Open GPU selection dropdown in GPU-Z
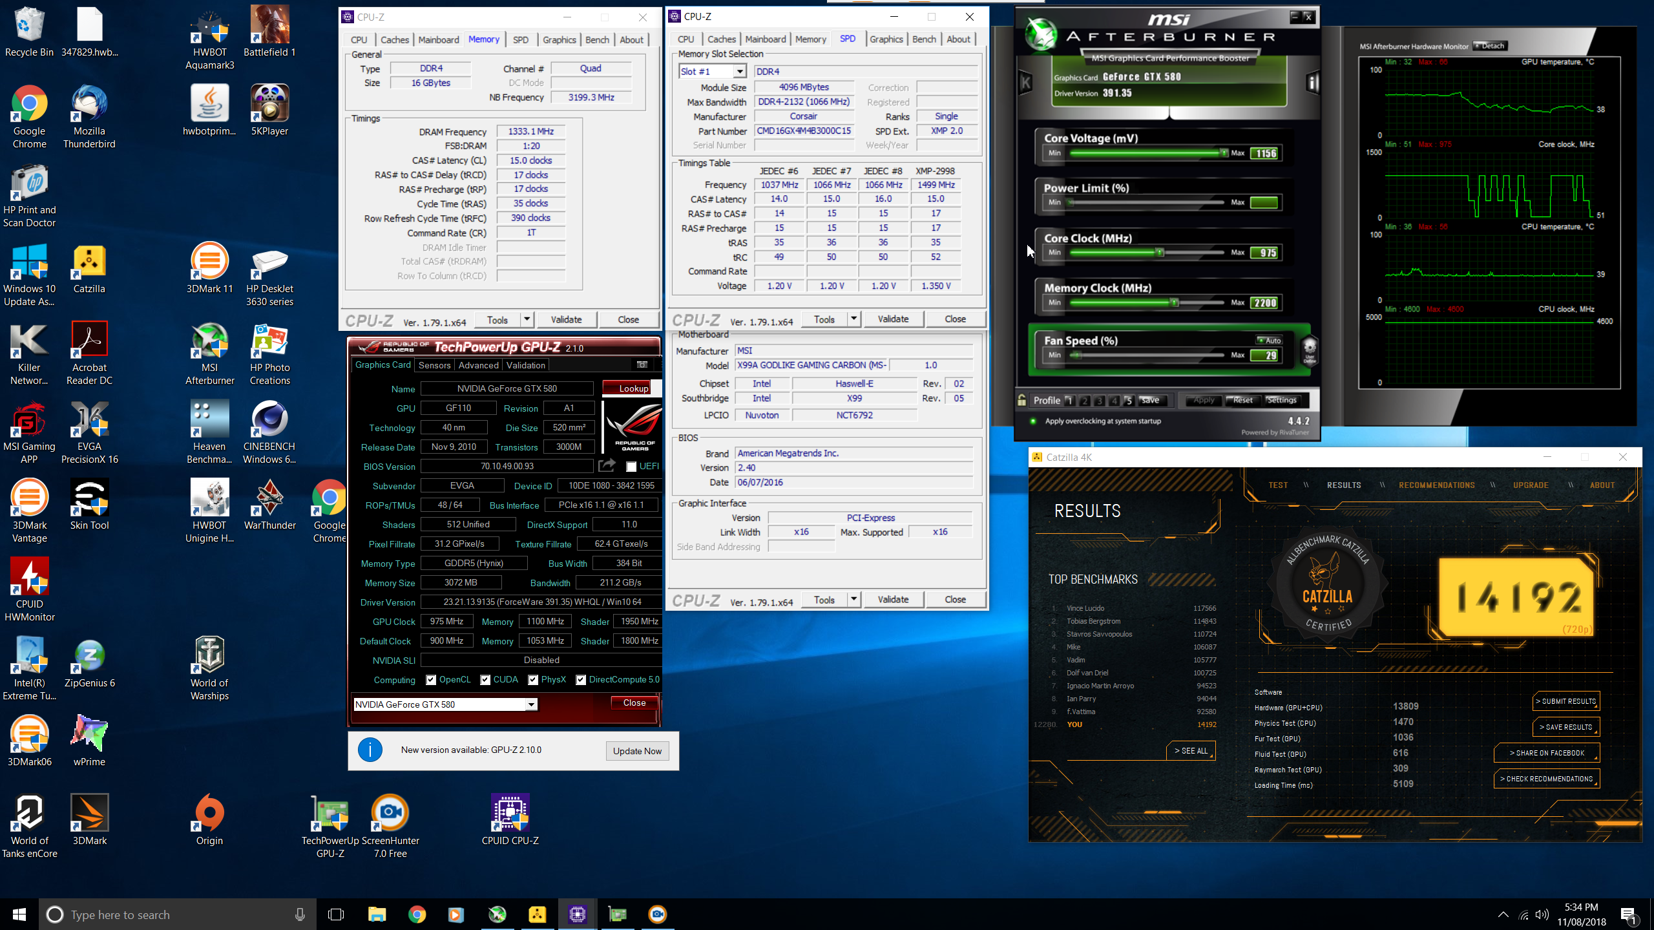The image size is (1654, 930). click(x=531, y=704)
